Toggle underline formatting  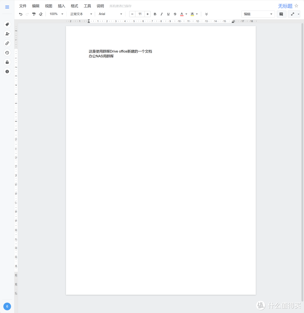(168, 14)
